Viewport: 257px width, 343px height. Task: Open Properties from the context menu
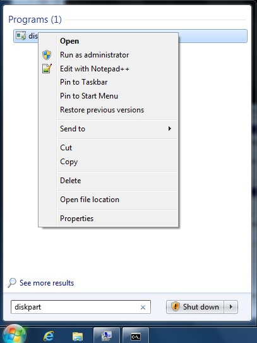click(x=76, y=219)
